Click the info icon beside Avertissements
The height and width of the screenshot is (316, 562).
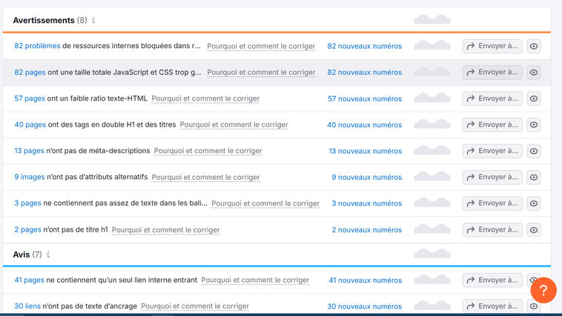93,21
